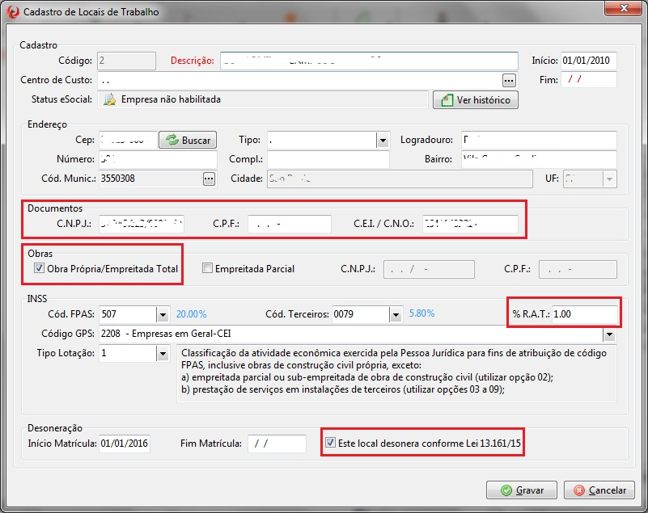Focus the Centro de Custo field

coord(300,81)
